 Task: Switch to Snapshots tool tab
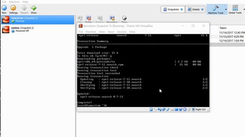tap(173, 10)
